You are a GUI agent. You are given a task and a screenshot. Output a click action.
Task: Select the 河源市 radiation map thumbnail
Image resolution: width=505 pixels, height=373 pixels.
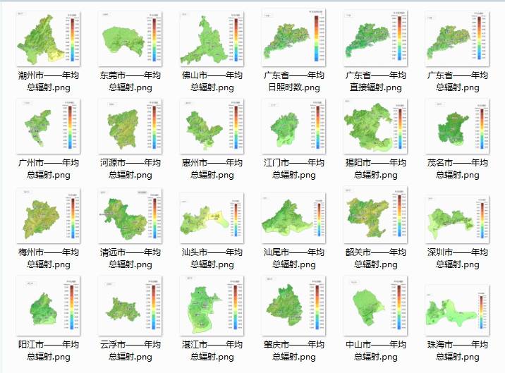(x=130, y=127)
